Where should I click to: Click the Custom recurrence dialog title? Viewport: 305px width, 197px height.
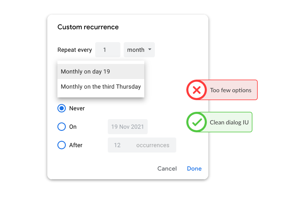click(88, 27)
